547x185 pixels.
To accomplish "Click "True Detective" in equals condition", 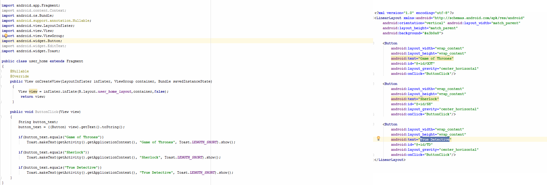I will coord(81,167).
